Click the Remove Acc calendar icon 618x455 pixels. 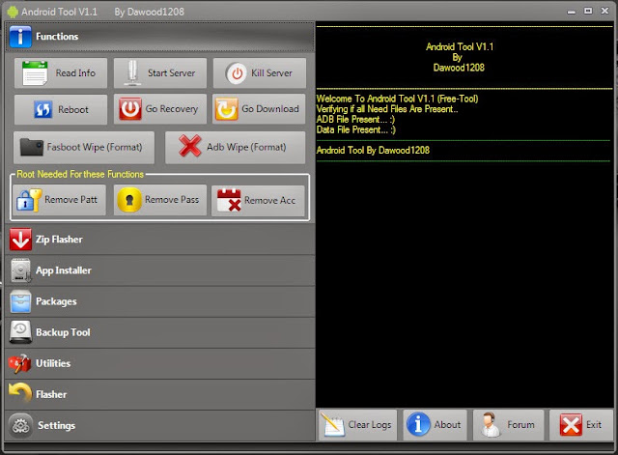229,200
